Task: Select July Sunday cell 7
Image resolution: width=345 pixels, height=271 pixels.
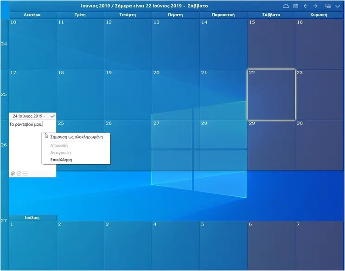Action: click(319, 245)
